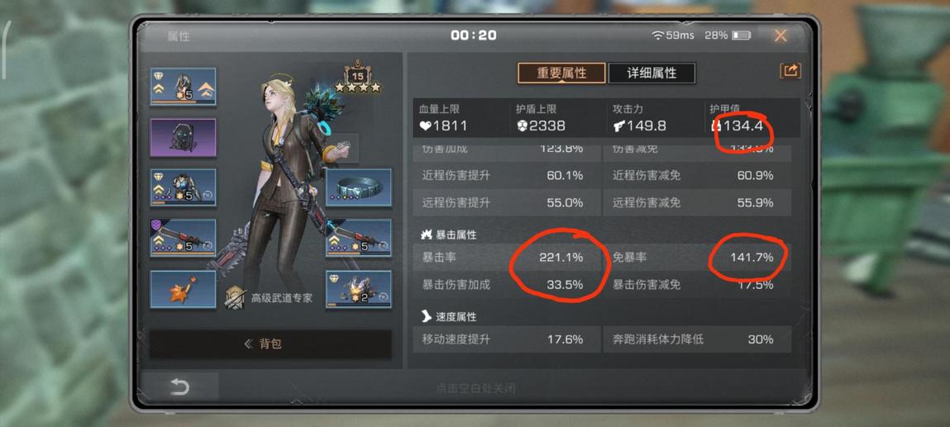Tap the 移动速度提升 stat row
Image resolution: width=950 pixels, height=427 pixels.
click(507, 339)
